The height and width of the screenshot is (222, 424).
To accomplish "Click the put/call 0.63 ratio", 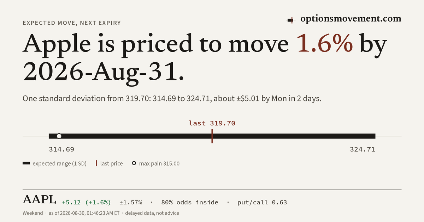I will (262, 202).
